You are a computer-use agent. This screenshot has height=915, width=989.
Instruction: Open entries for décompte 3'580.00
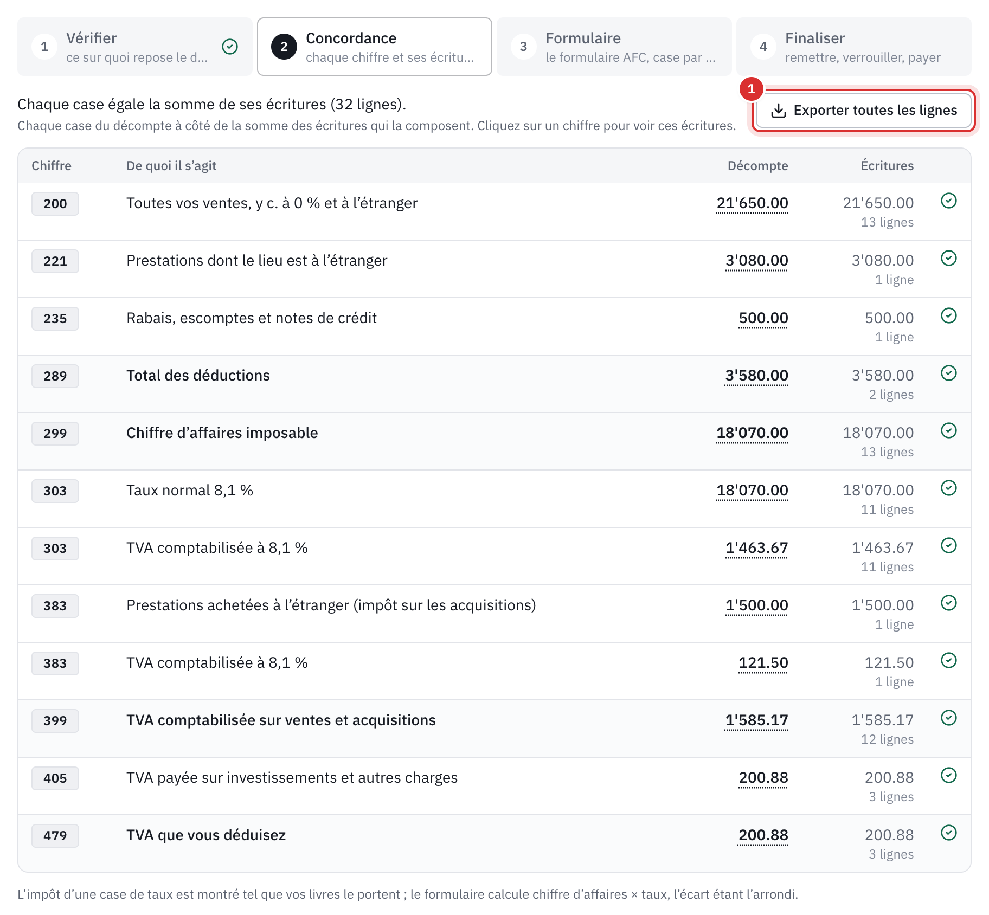pyautogui.click(x=757, y=376)
